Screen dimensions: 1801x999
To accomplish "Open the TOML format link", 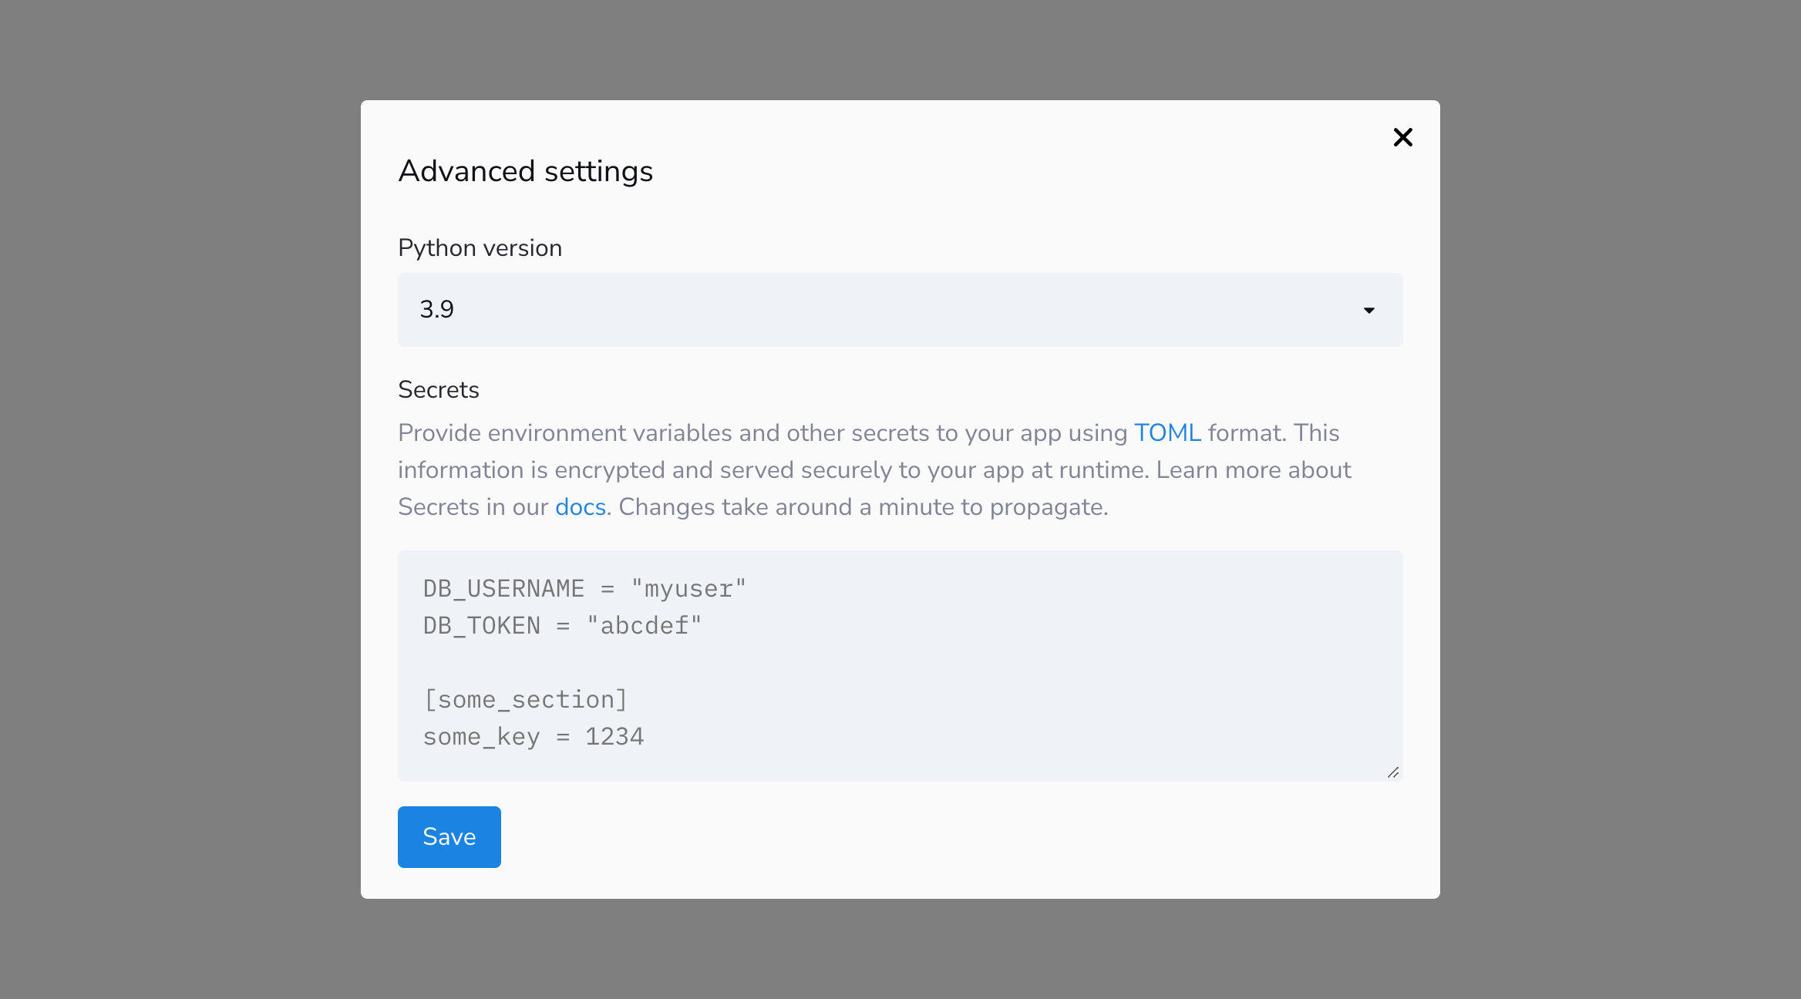I will click(x=1167, y=433).
